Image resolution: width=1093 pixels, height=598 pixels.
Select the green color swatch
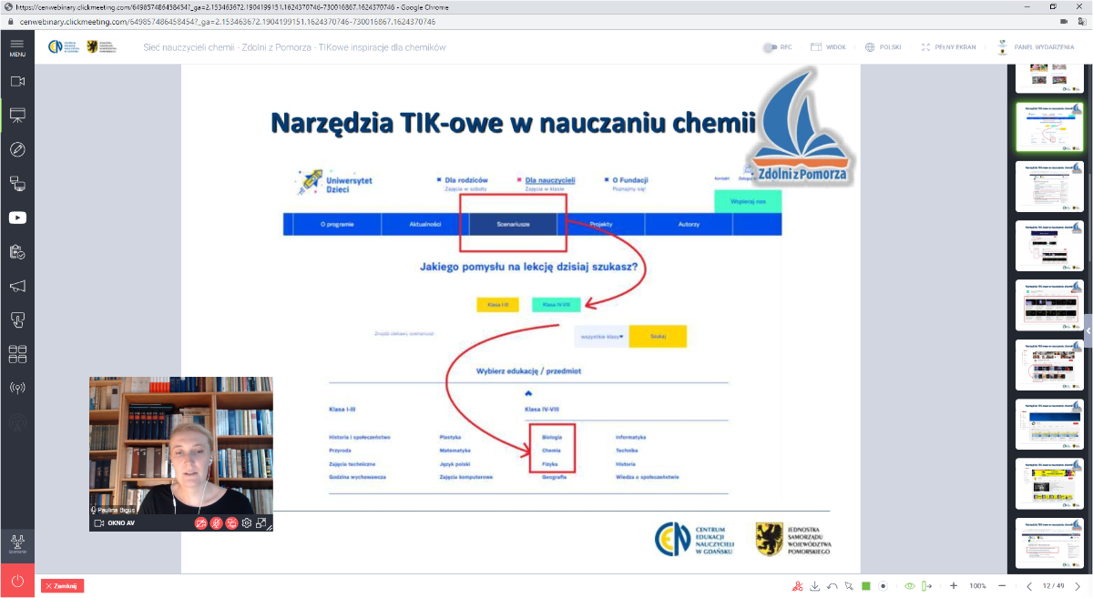pos(866,586)
